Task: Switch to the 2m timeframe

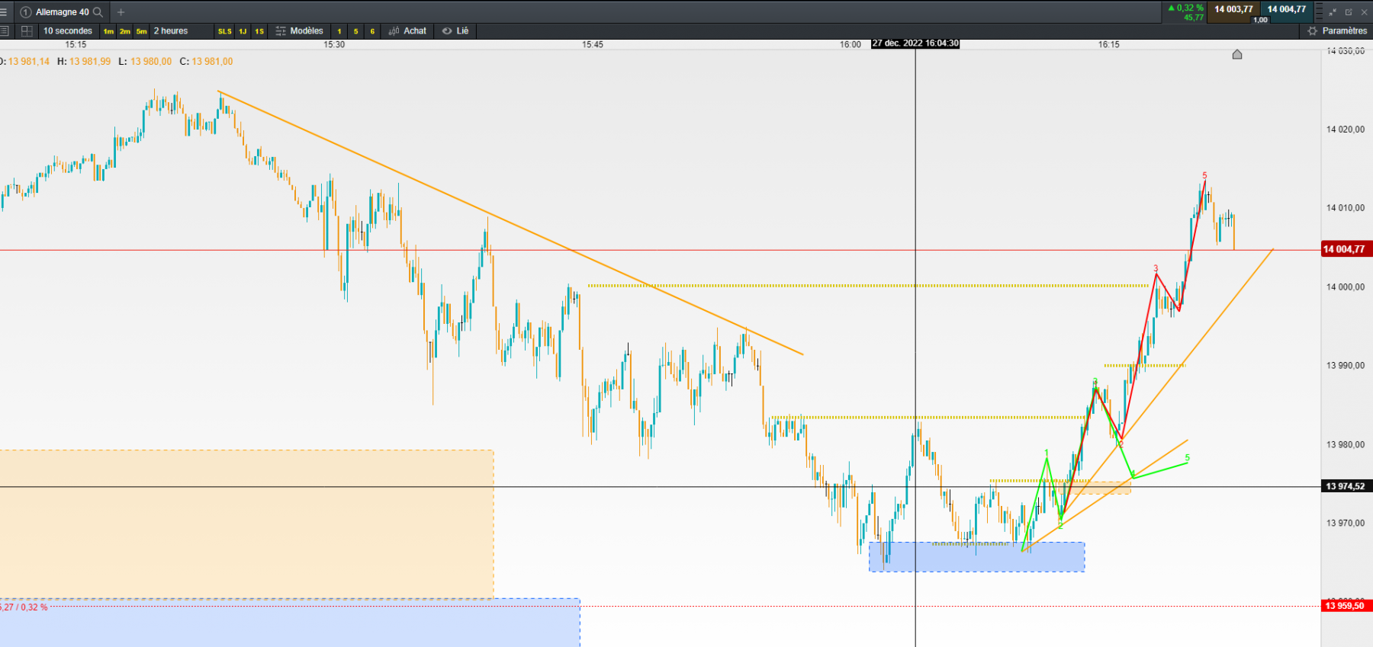Action: coord(125,31)
